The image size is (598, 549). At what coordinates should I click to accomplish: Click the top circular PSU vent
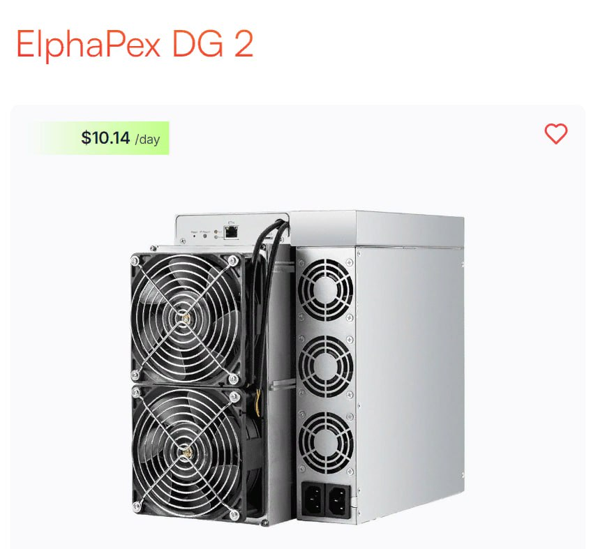pos(325,289)
